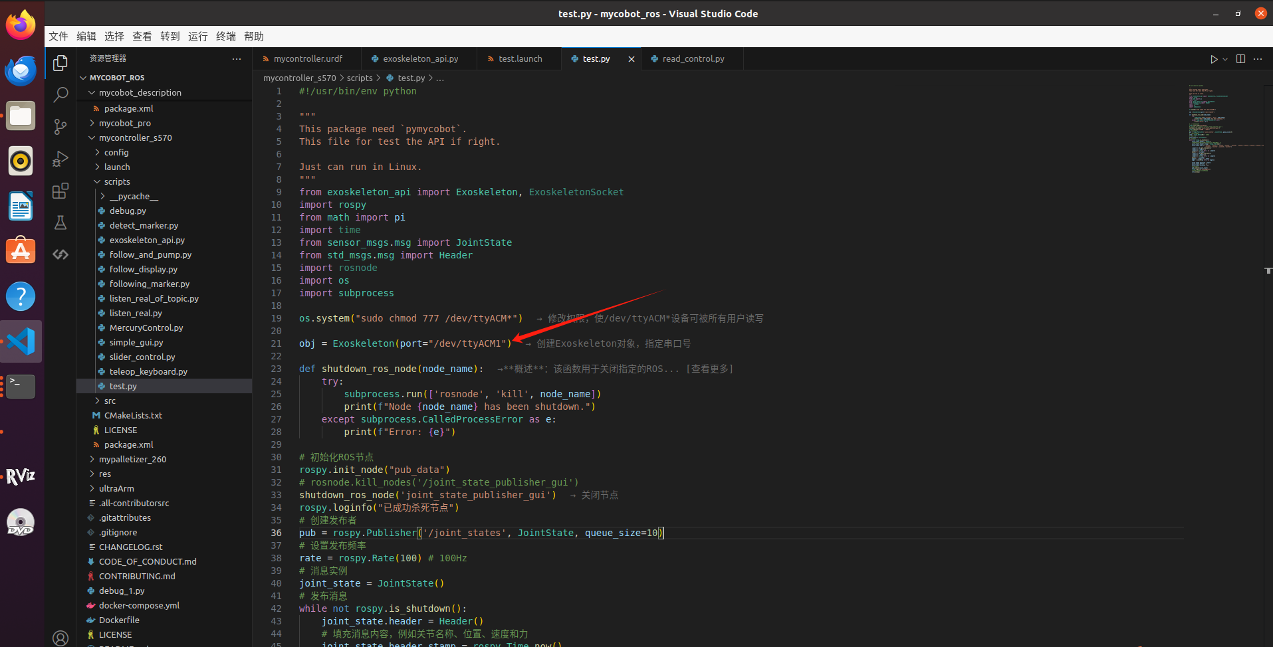Viewport: 1273px width, 647px height.
Task: Close the test.py editor tab
Action: point(632,59)
